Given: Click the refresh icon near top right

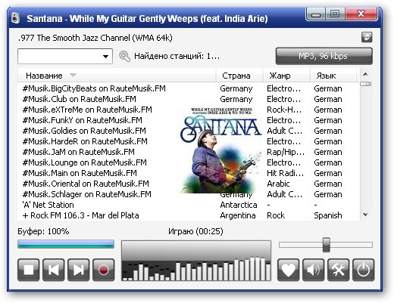Looking at the screenshot, I should pyautogui.click(x=367, y=37).
